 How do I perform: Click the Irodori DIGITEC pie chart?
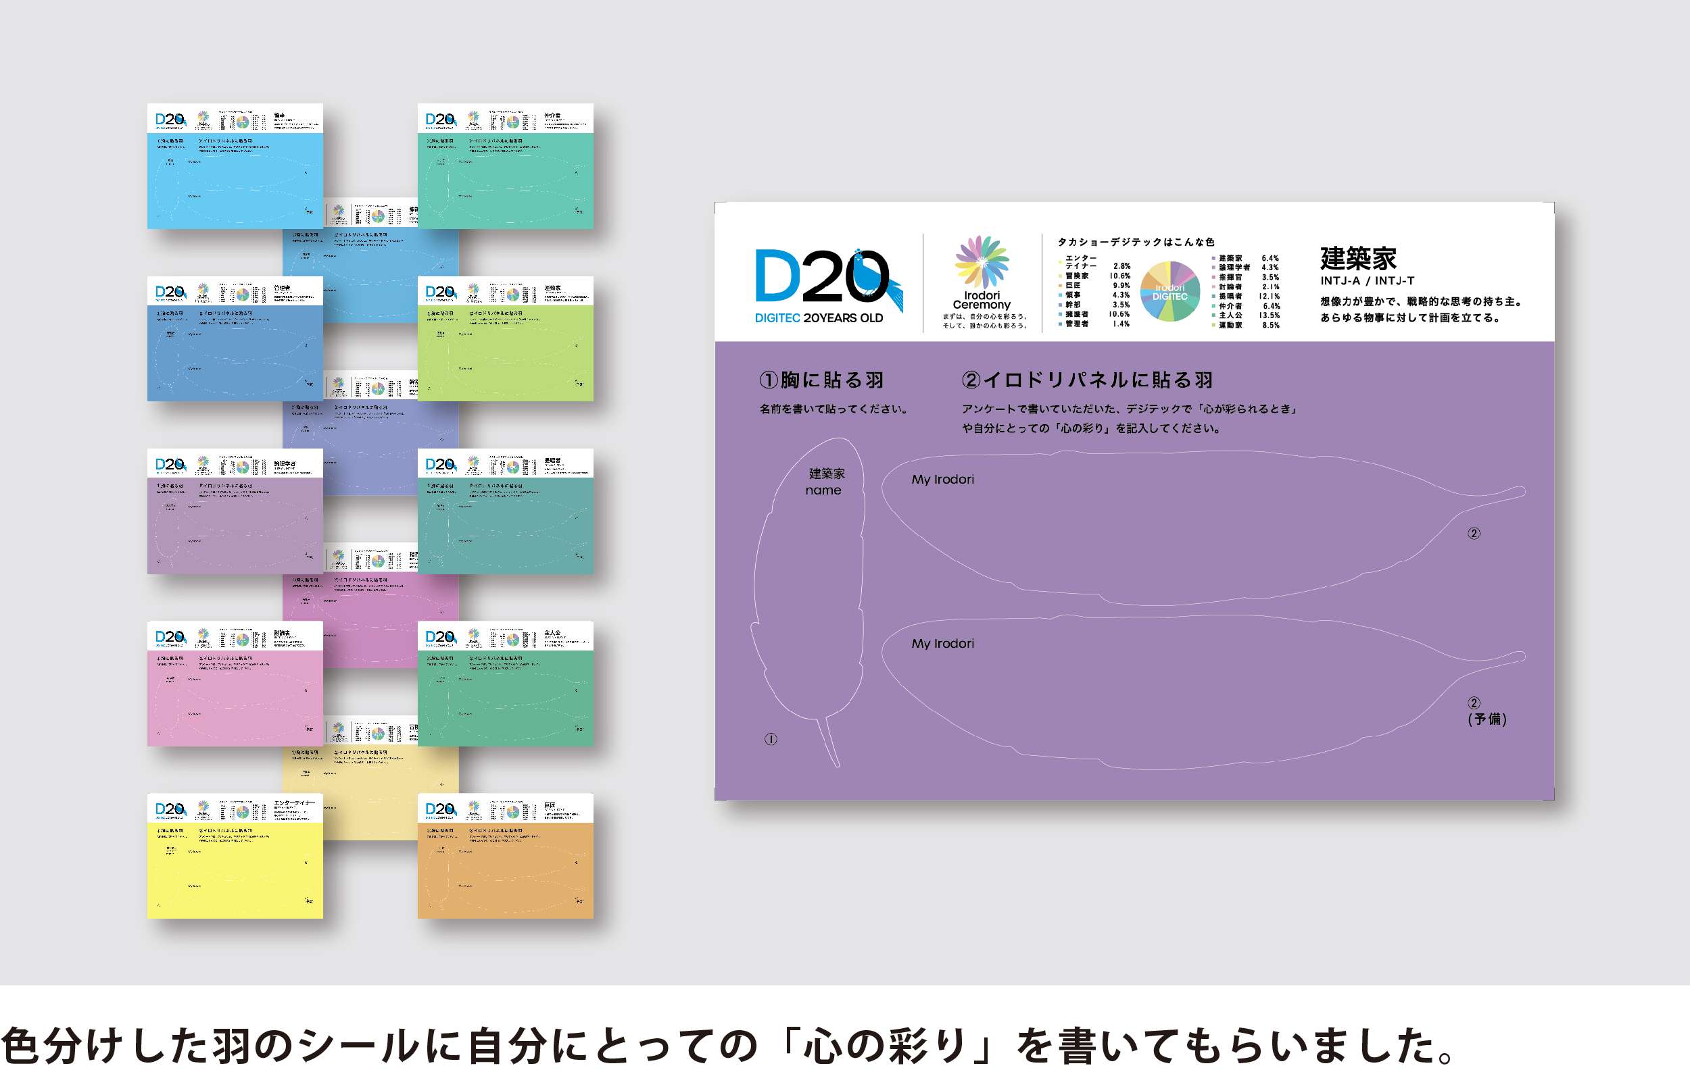coord(1169,292)
